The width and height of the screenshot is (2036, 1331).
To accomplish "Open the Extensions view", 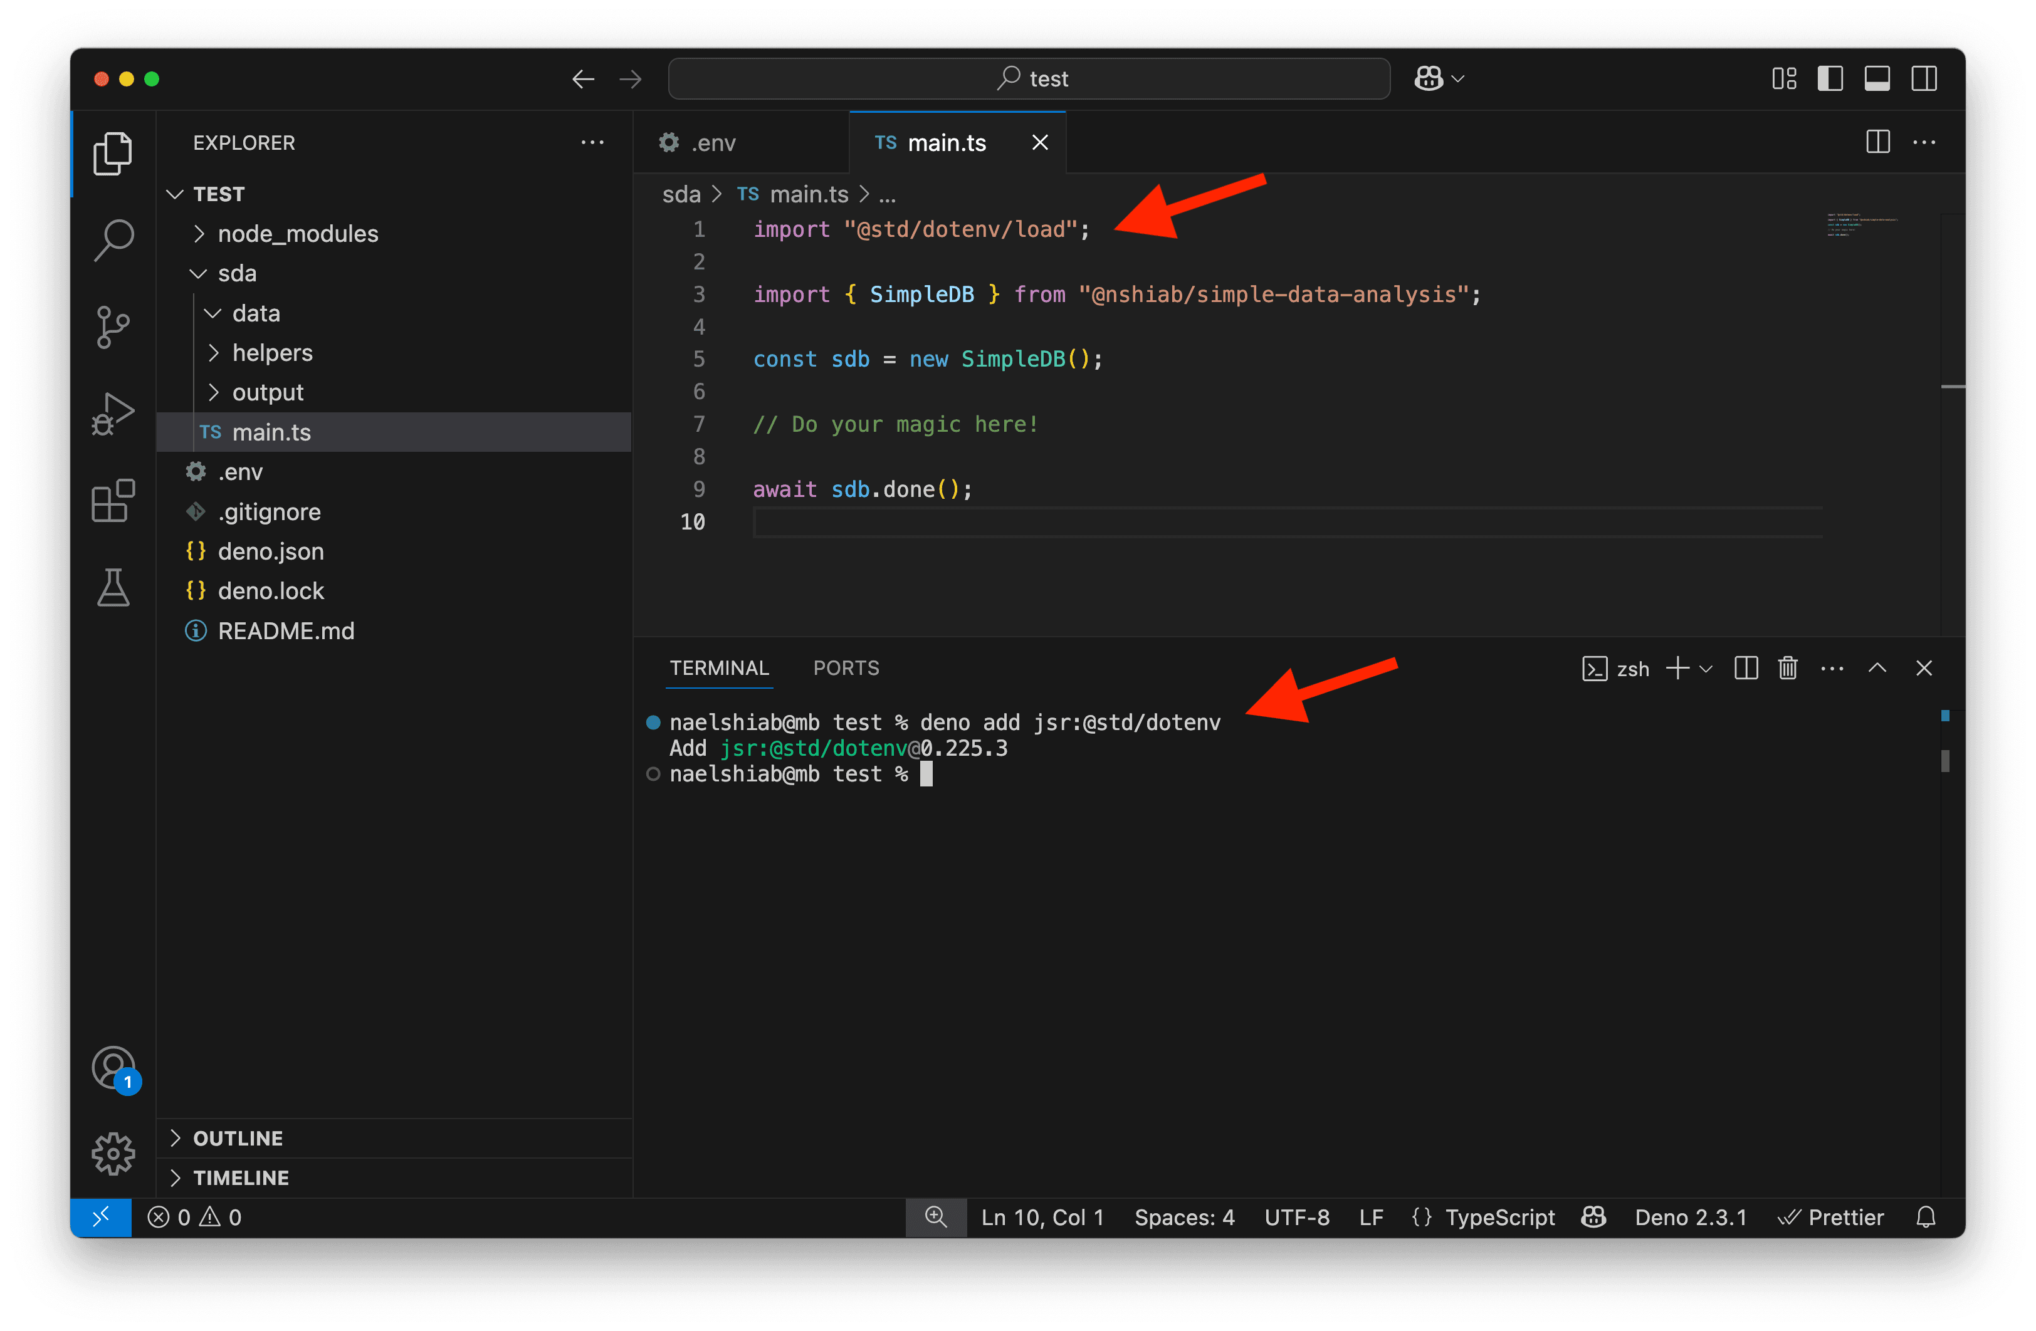I will (x=113, y=501).
